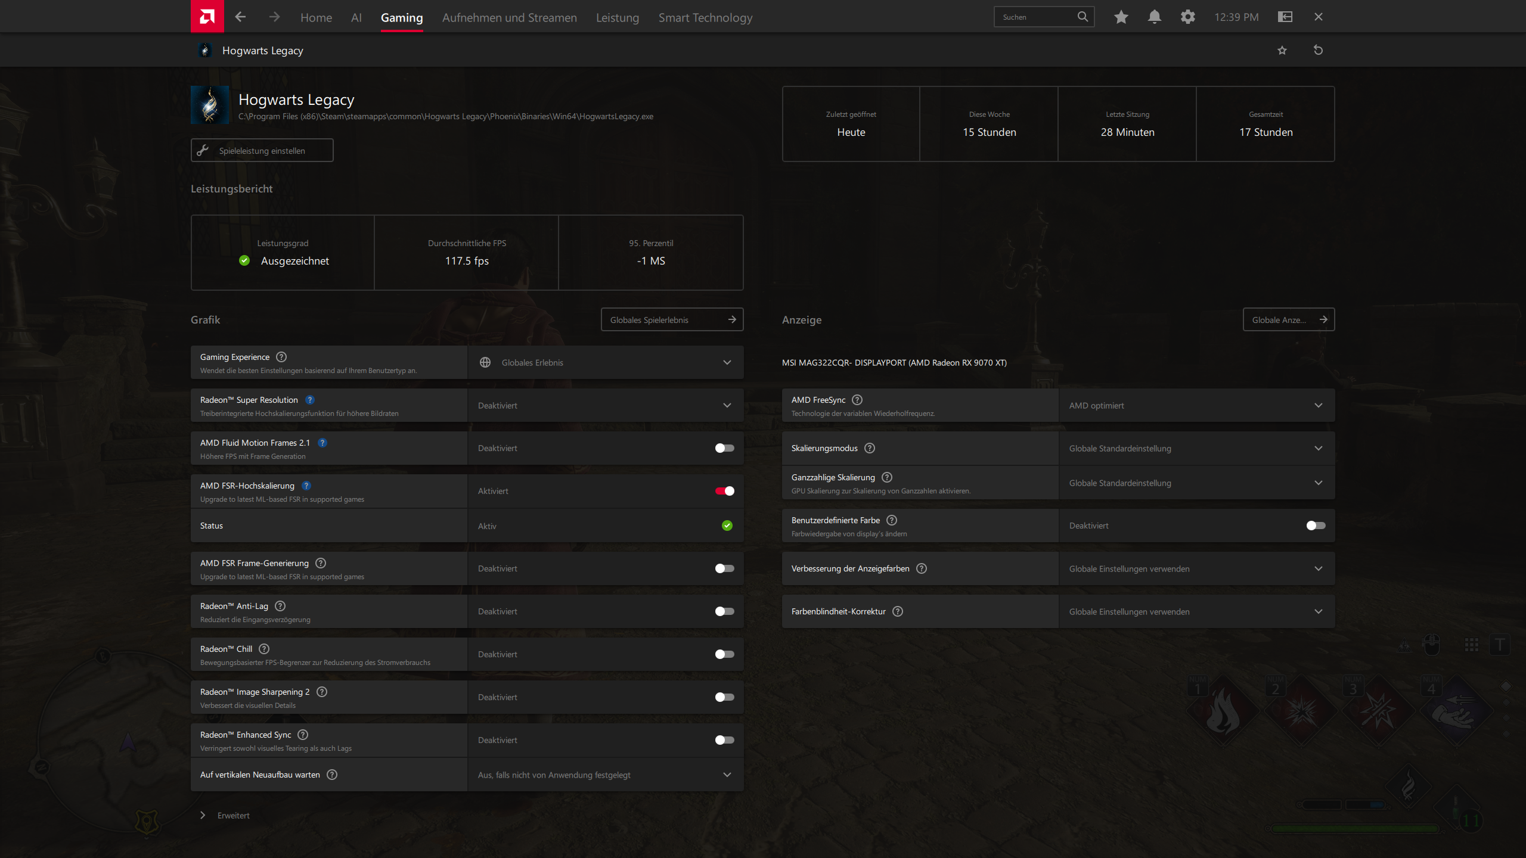The height and width of the screenshot is (858, 1526).
Task: Switch to the Leistung tab
Action: [617, 18]
